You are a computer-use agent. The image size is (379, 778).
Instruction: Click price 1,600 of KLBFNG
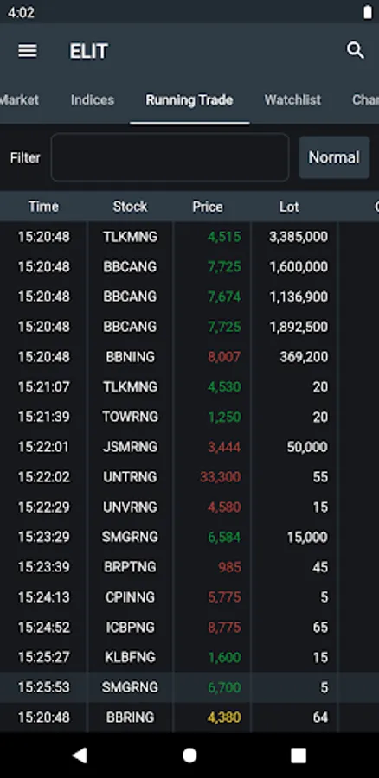[x=224, y=657]
